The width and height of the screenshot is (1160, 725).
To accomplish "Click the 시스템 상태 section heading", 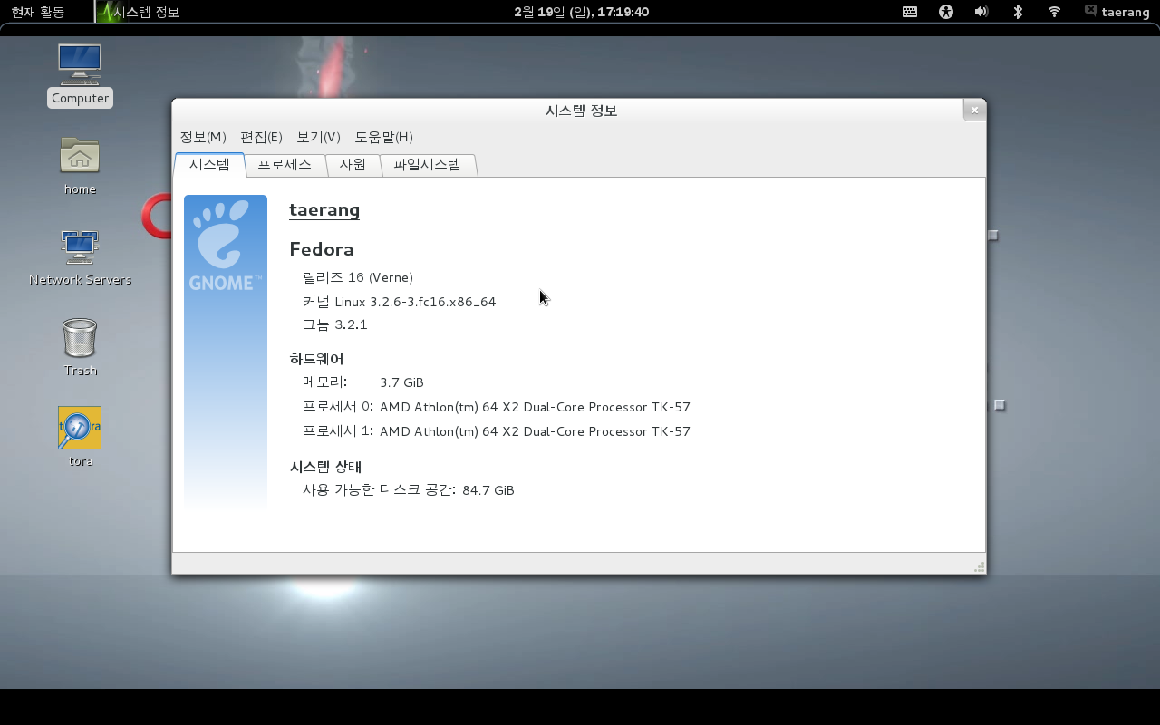I will (x=325, y=467).
